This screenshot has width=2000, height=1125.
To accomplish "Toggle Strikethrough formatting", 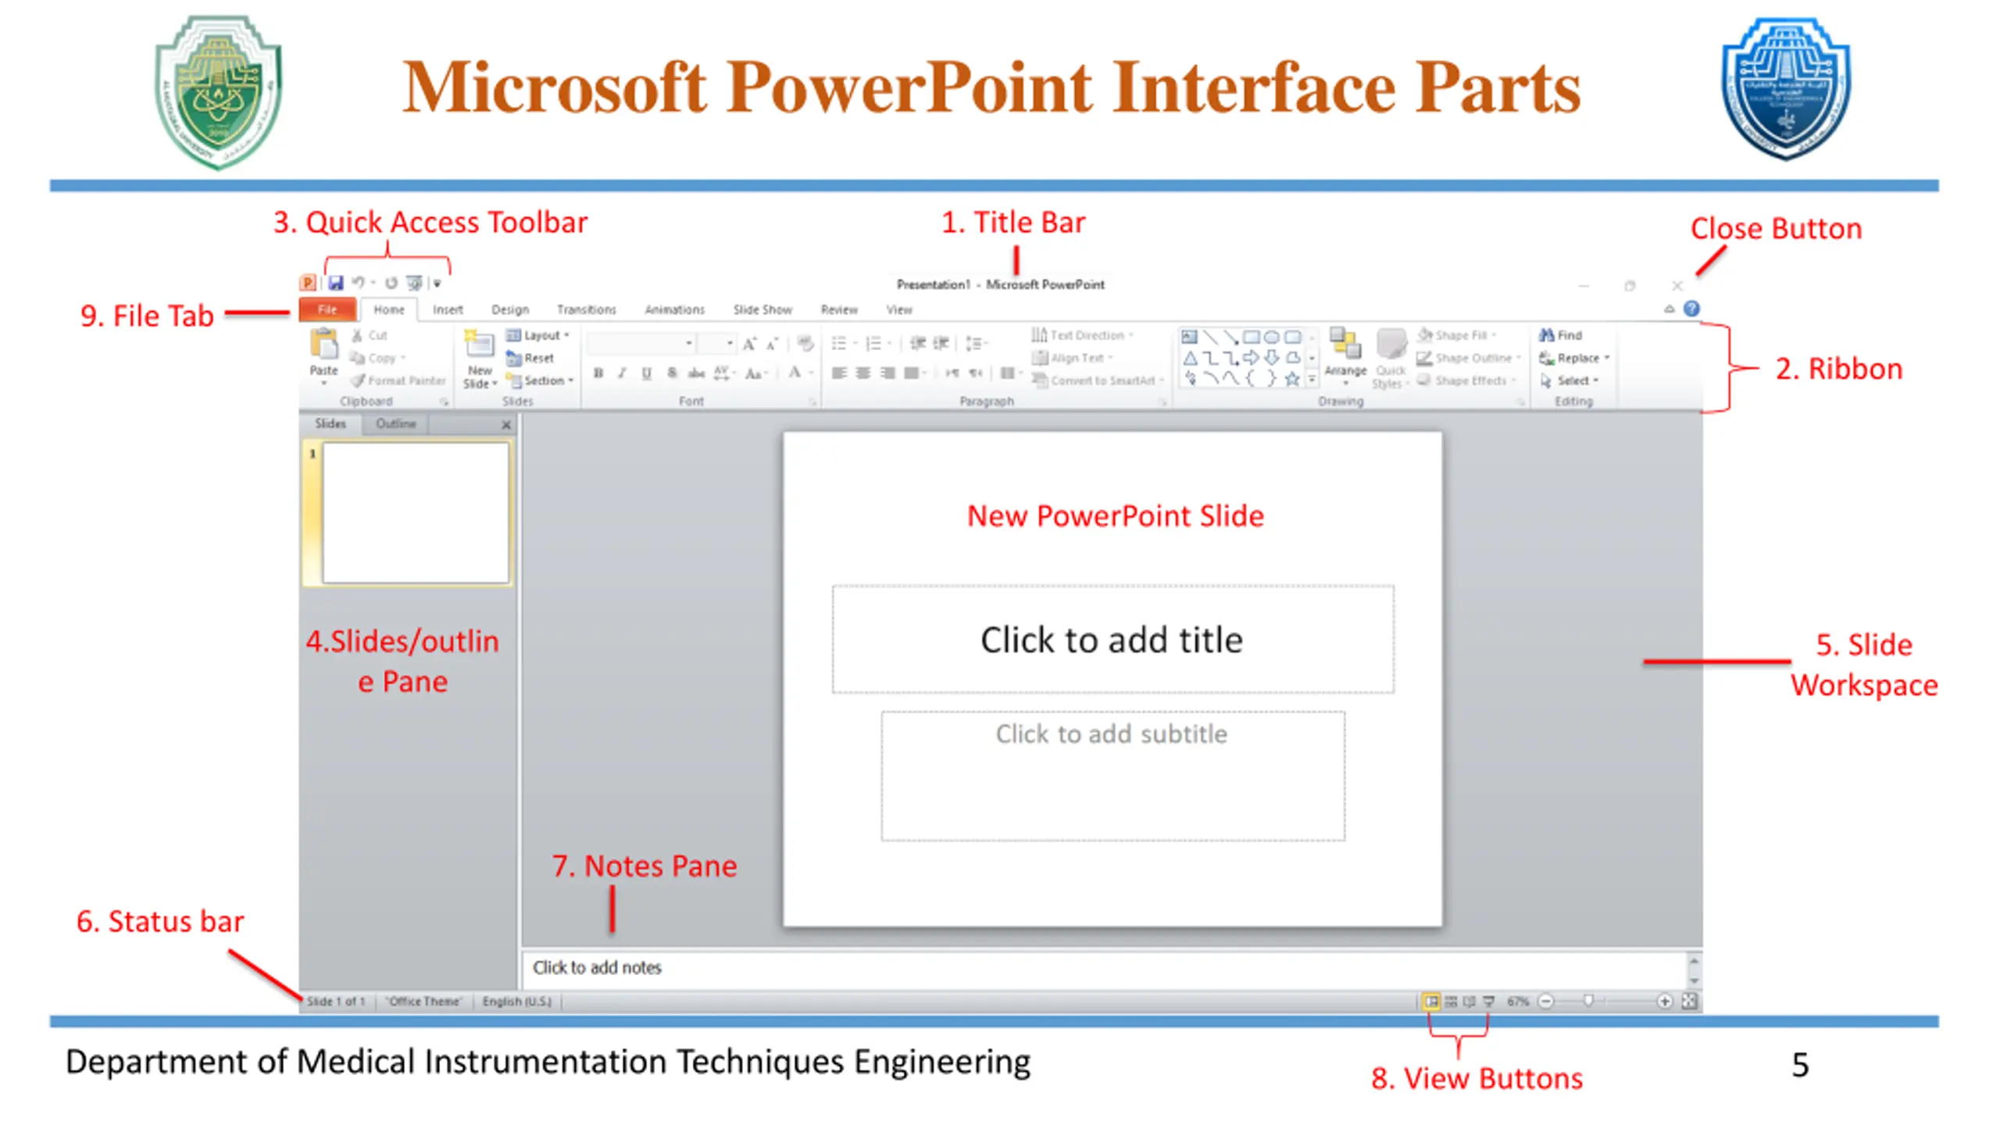I will pyautogui.click(x=695, y=373).
